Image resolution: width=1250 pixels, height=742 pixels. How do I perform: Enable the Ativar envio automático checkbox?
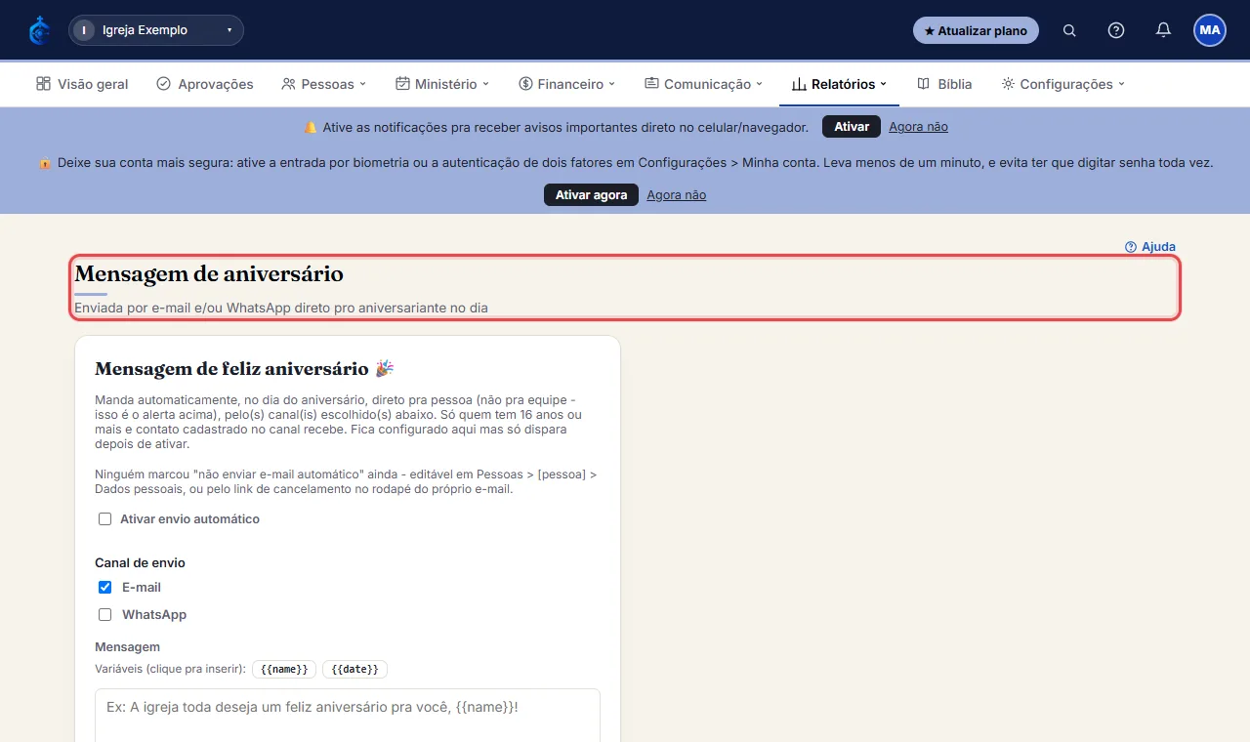point(105,519)
